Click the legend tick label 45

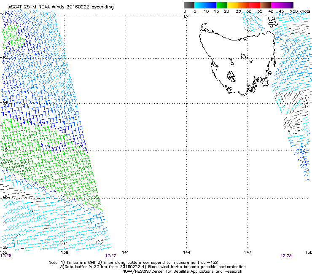[281, 11]
